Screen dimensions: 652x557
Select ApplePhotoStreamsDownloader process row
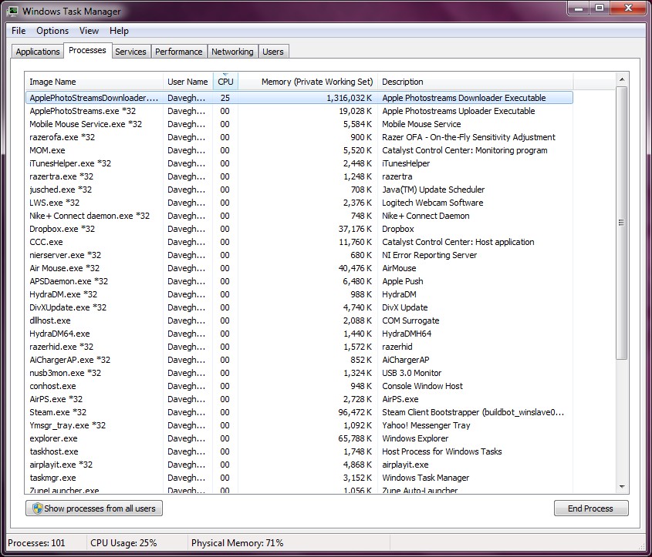coord(299,98)
